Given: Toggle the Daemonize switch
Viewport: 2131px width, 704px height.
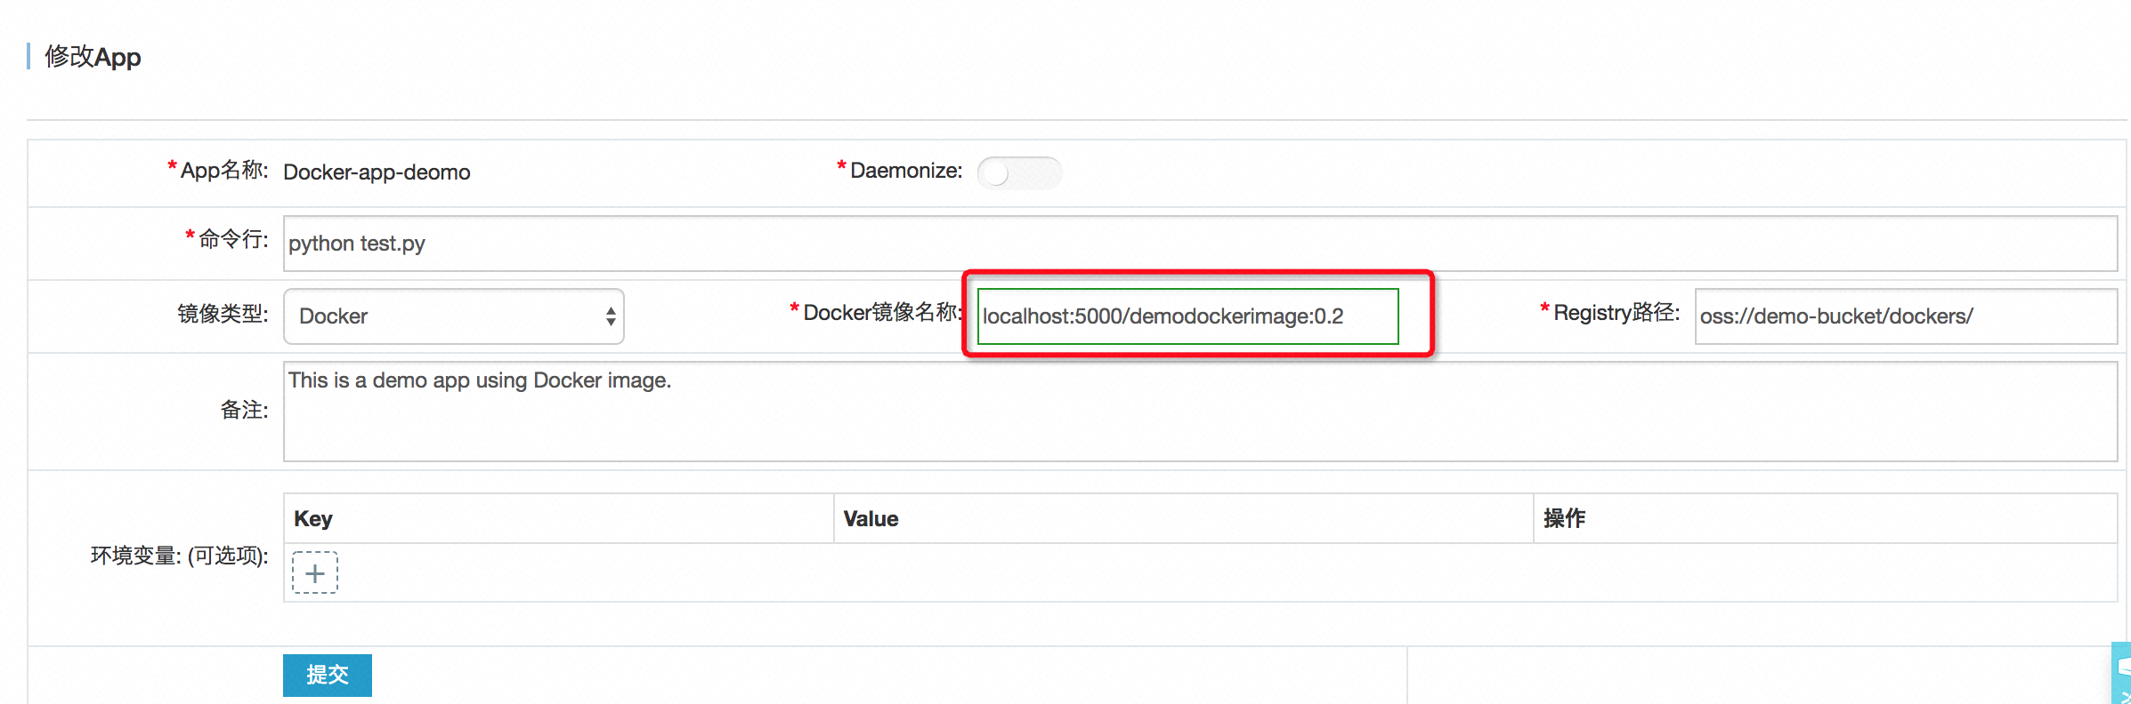Looking at the screenshot, I should pos(1019,172).
